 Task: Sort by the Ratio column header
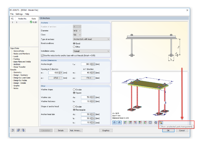point(34,19)
